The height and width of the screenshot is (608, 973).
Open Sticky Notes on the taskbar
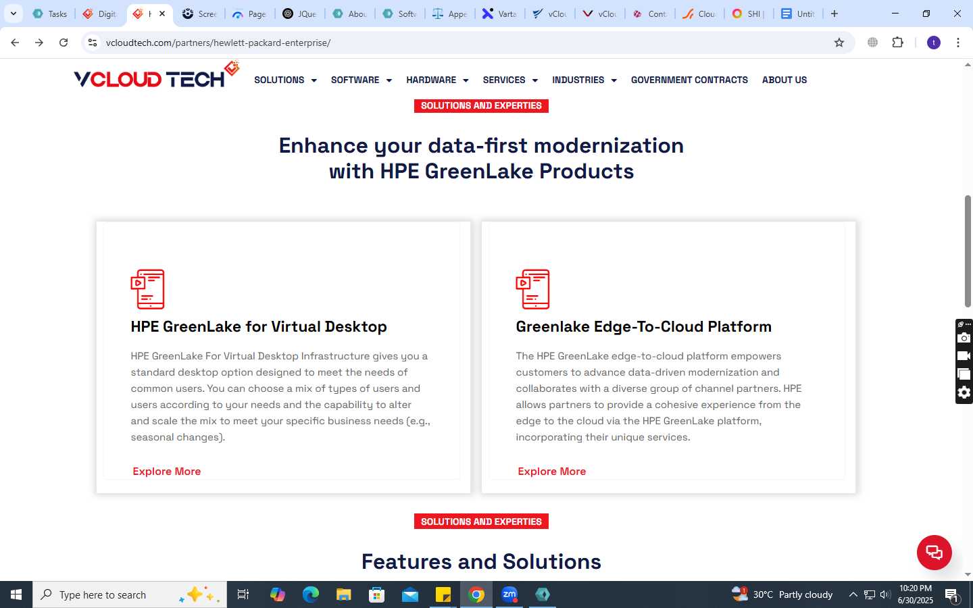pyautogui.click(x=443, y=594)
